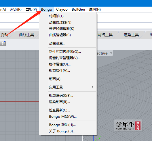Select 物件属性(O)... object properties
The width and height of the screenshot is (152, 141).
[x=68, y=64]
